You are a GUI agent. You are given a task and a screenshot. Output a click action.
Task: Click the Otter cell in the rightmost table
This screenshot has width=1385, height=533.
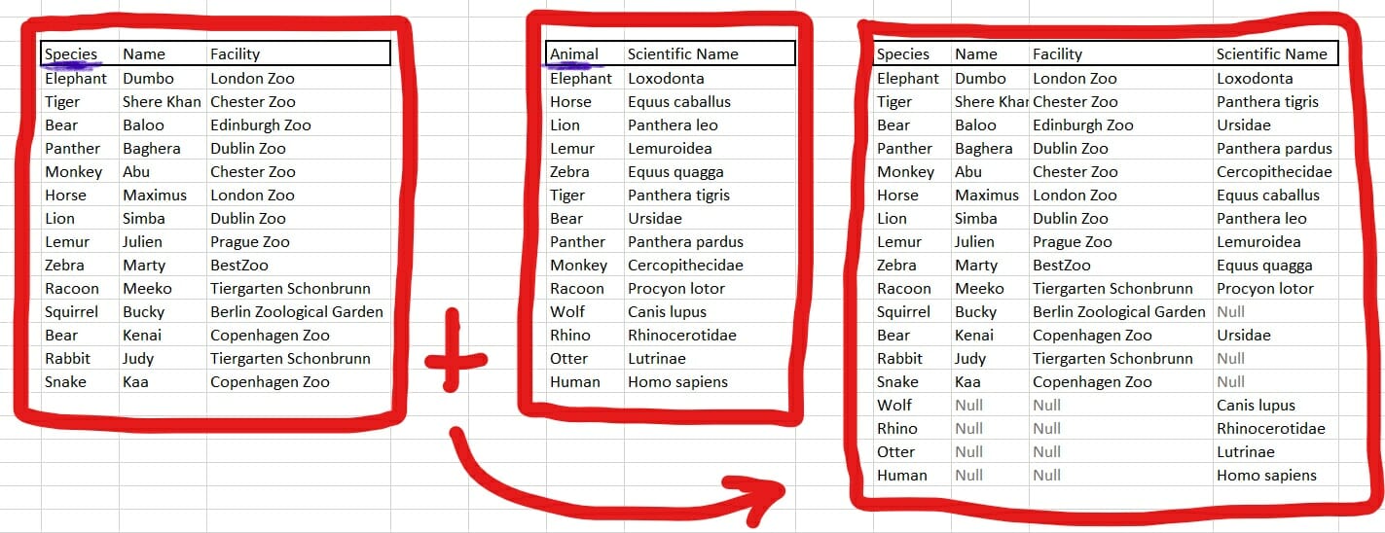[895, 452]
